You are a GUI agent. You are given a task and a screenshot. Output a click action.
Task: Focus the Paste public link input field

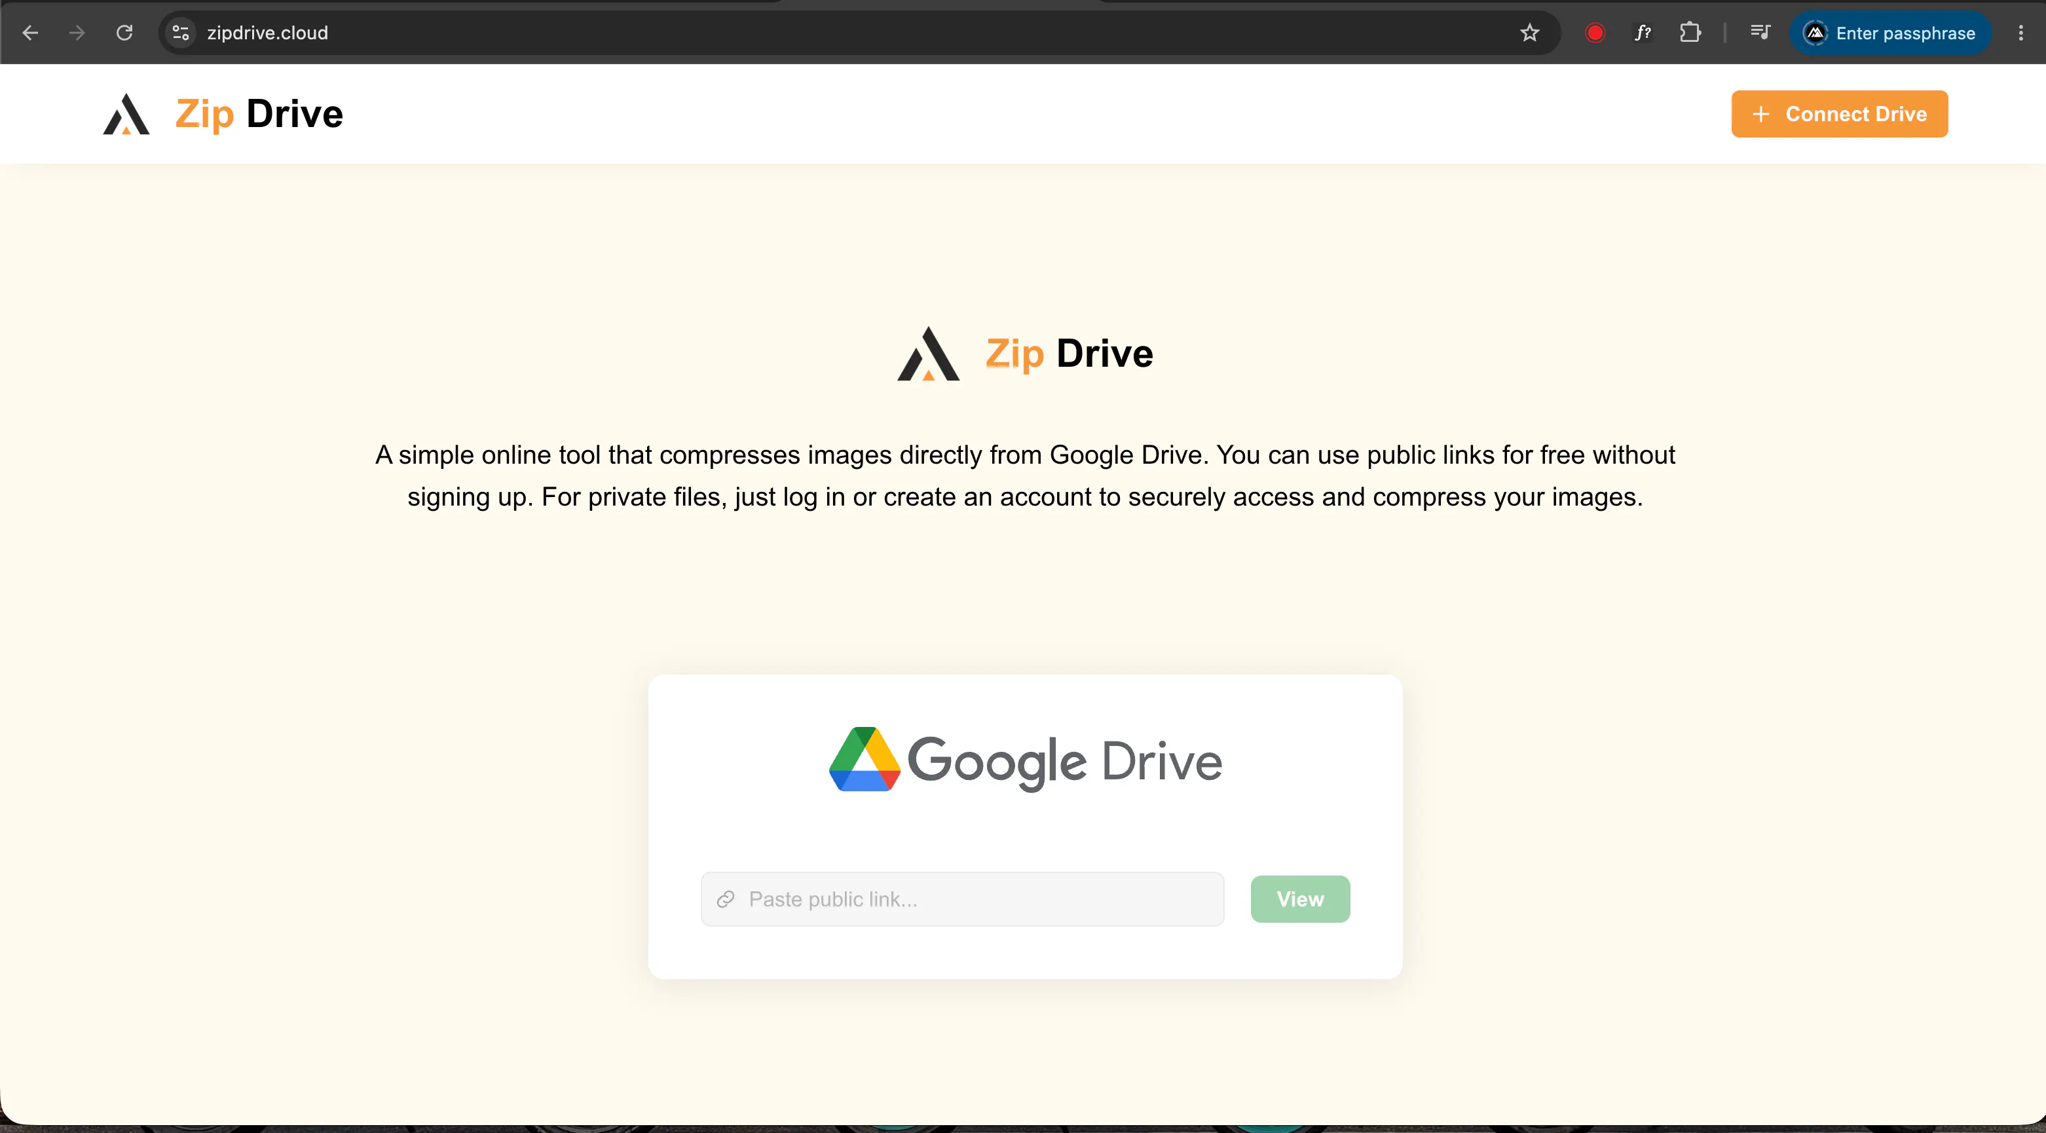962,899
